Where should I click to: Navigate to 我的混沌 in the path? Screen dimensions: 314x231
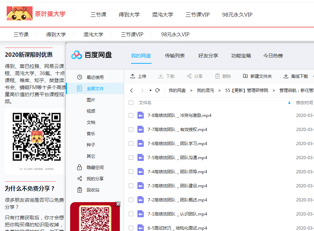[205, 90]
